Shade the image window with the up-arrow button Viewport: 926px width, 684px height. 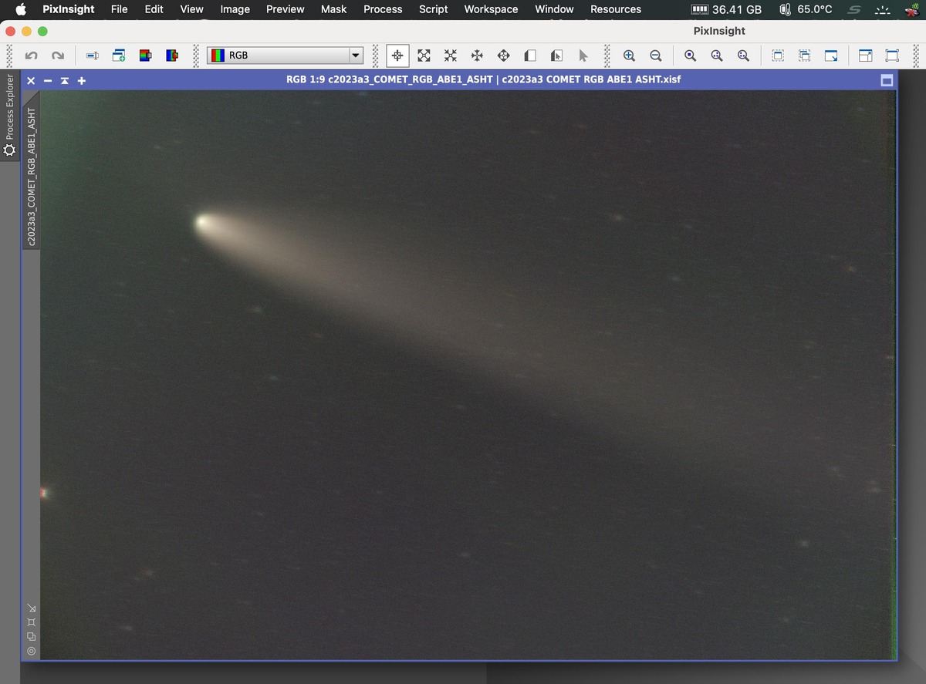pyautogui.click(x=65, y=80)
